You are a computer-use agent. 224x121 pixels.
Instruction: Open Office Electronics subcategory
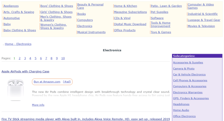(x=184, y=116)
